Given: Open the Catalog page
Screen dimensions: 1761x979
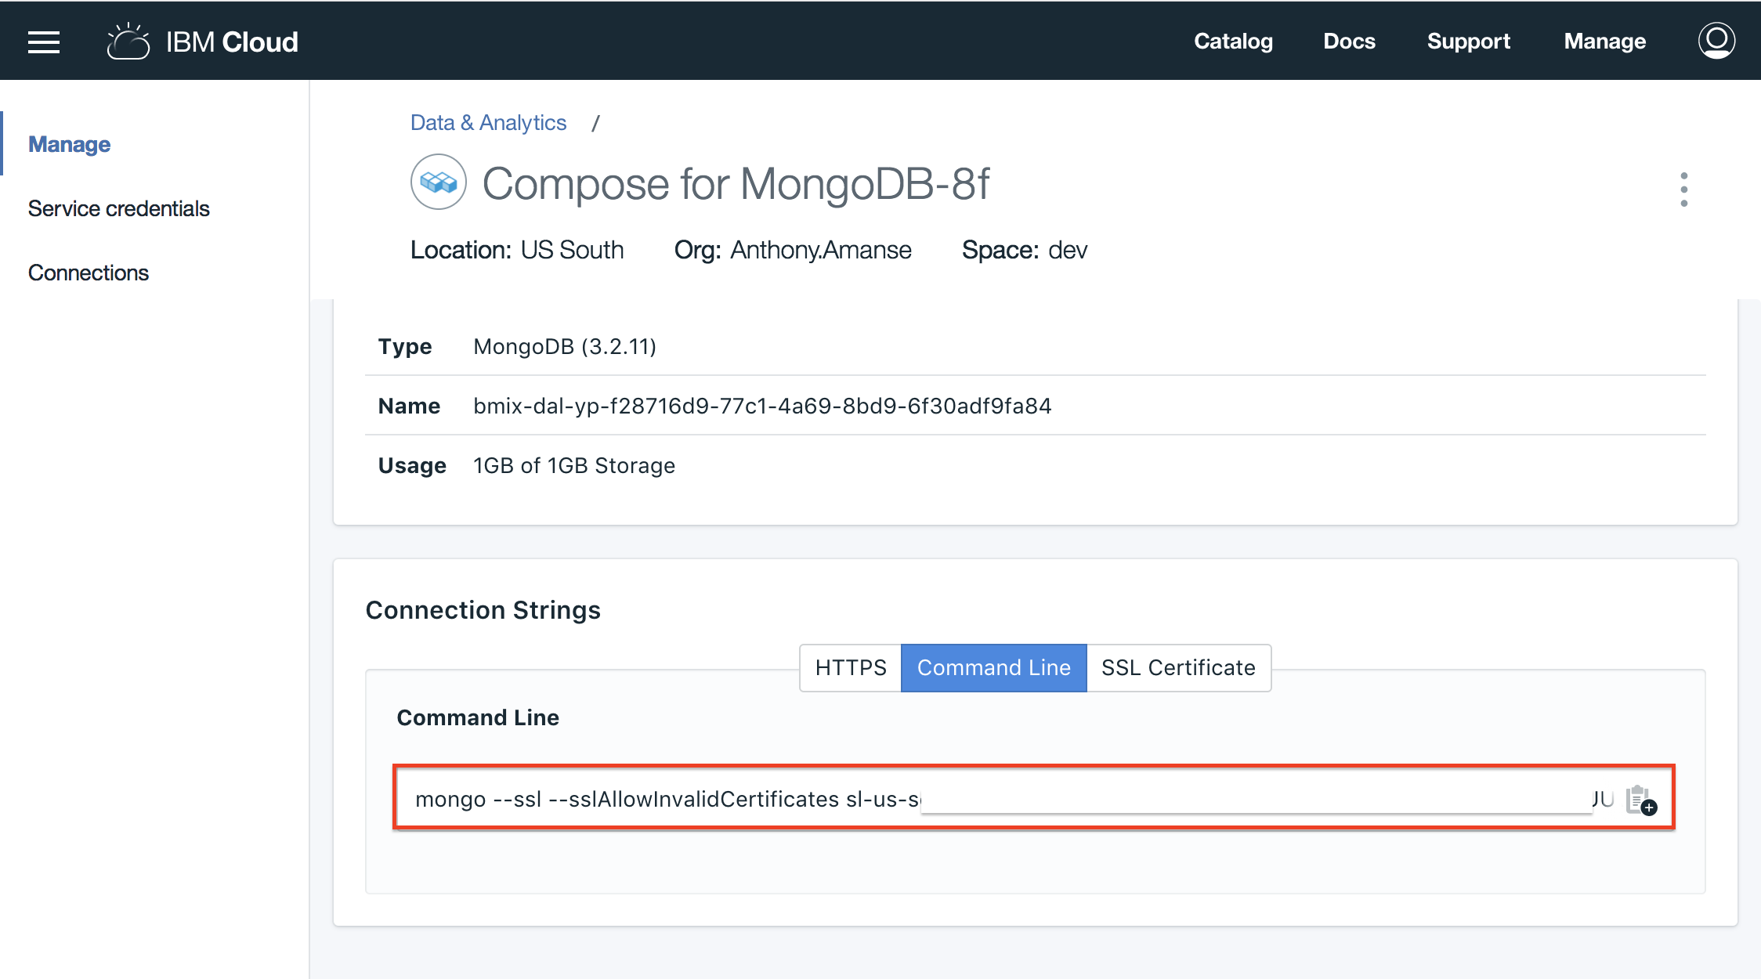Looking at the screenshot, I should coord(1233,42).
